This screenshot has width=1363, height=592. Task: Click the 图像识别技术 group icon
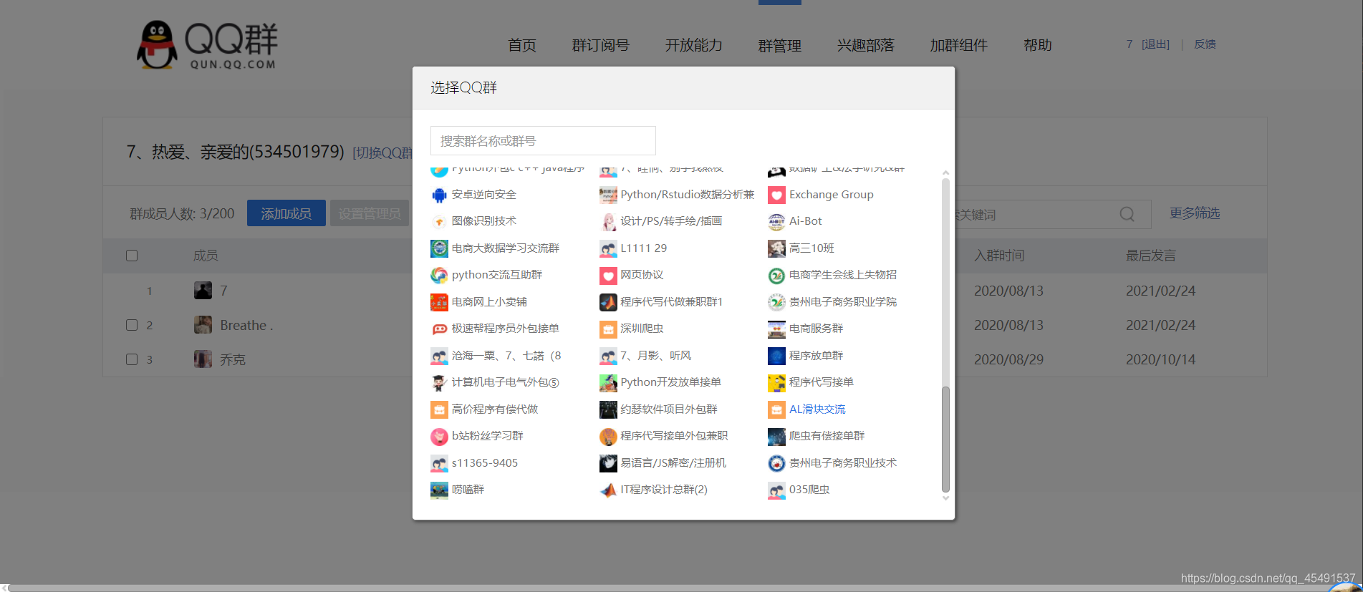point(439,222)
